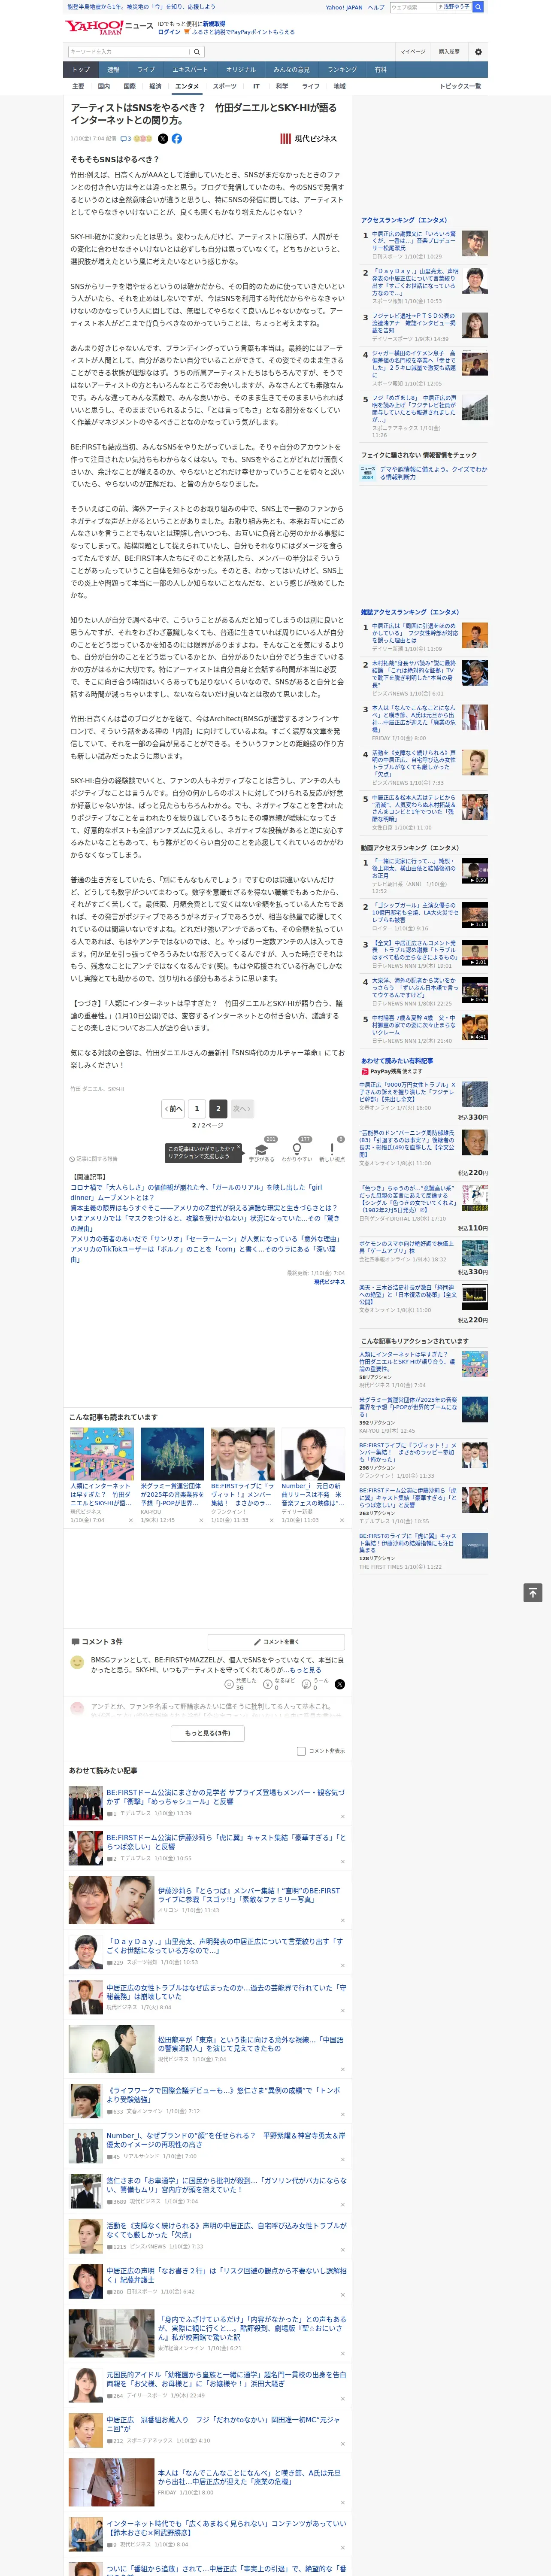Click the back-to-top arrow button

pyautogui.click(x=533, y=1593)
